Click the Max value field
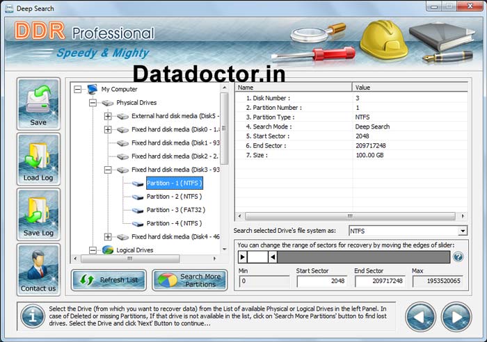 (438, 281)
